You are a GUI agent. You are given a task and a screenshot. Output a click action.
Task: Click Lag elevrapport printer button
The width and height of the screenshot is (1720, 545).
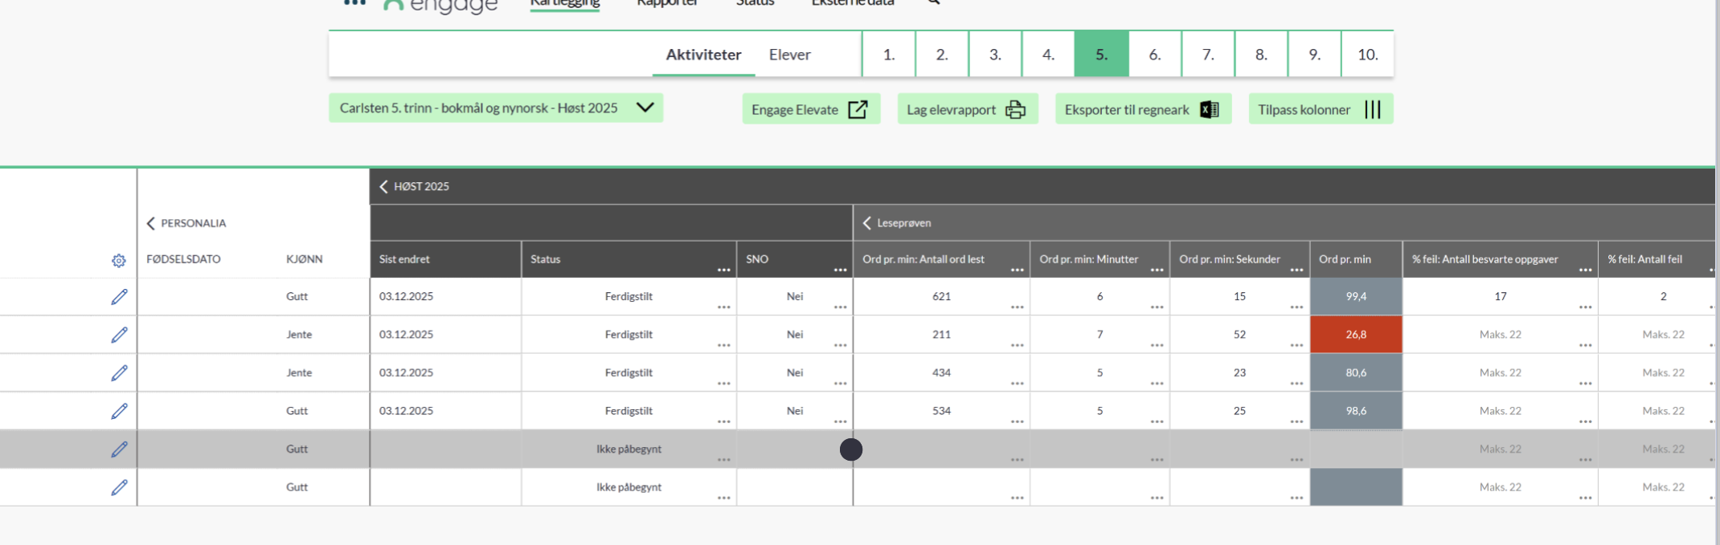tap(967, 109)
